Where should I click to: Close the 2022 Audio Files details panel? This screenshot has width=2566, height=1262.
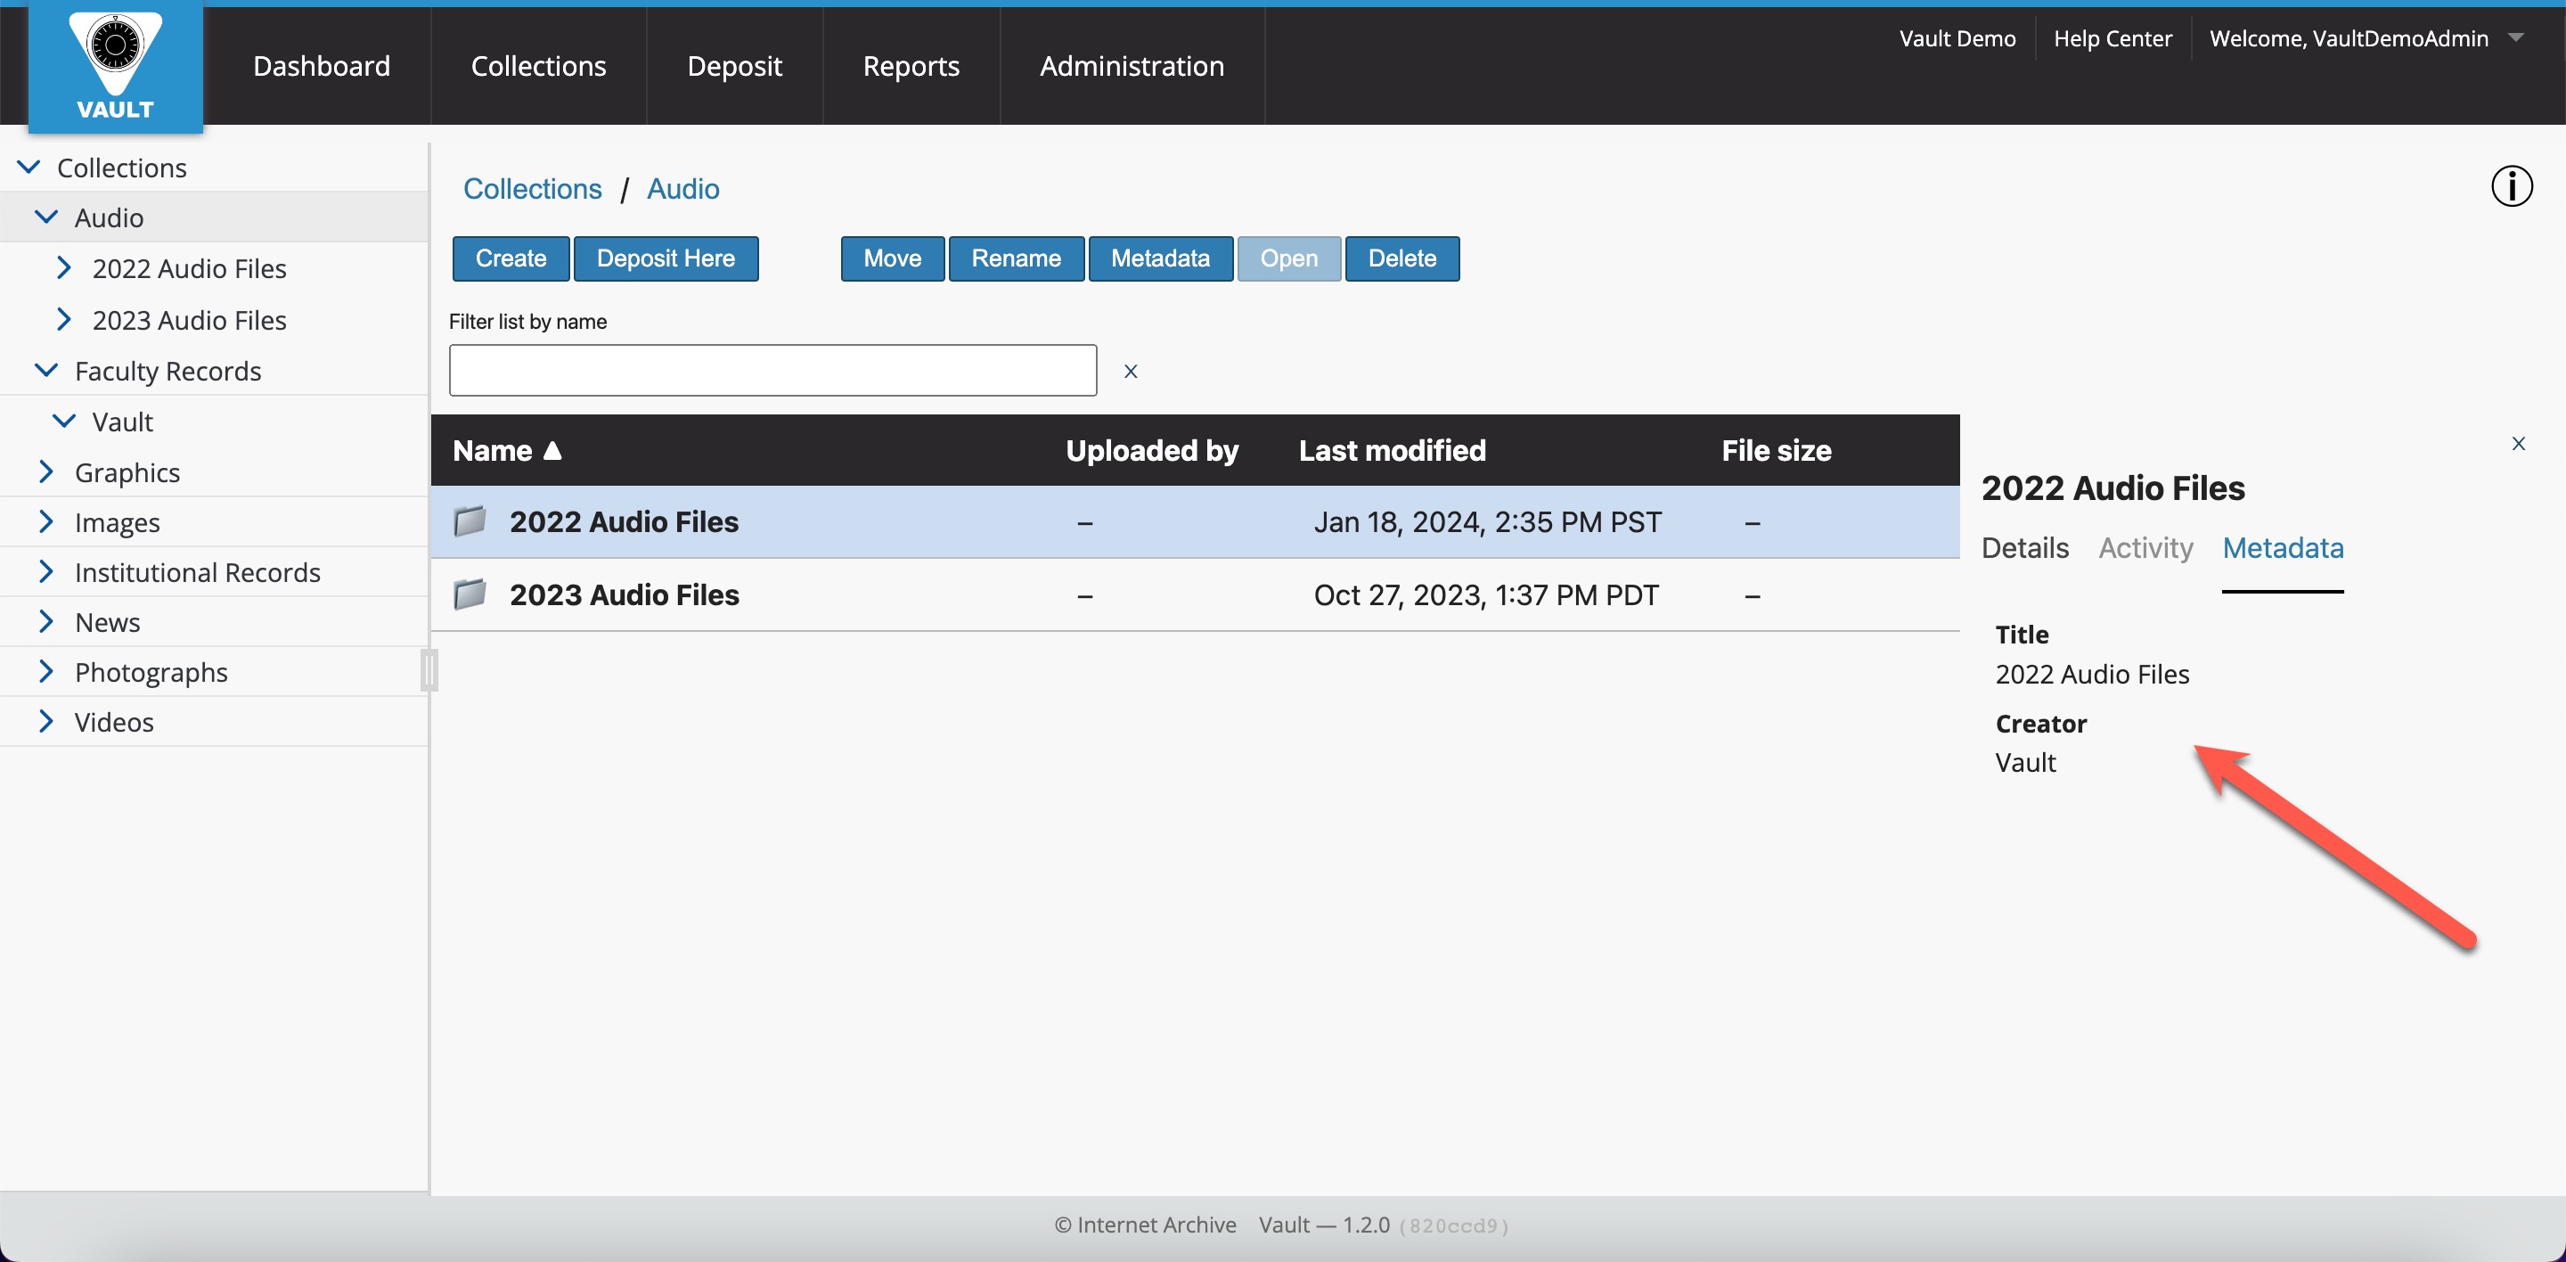point(2517,444)
